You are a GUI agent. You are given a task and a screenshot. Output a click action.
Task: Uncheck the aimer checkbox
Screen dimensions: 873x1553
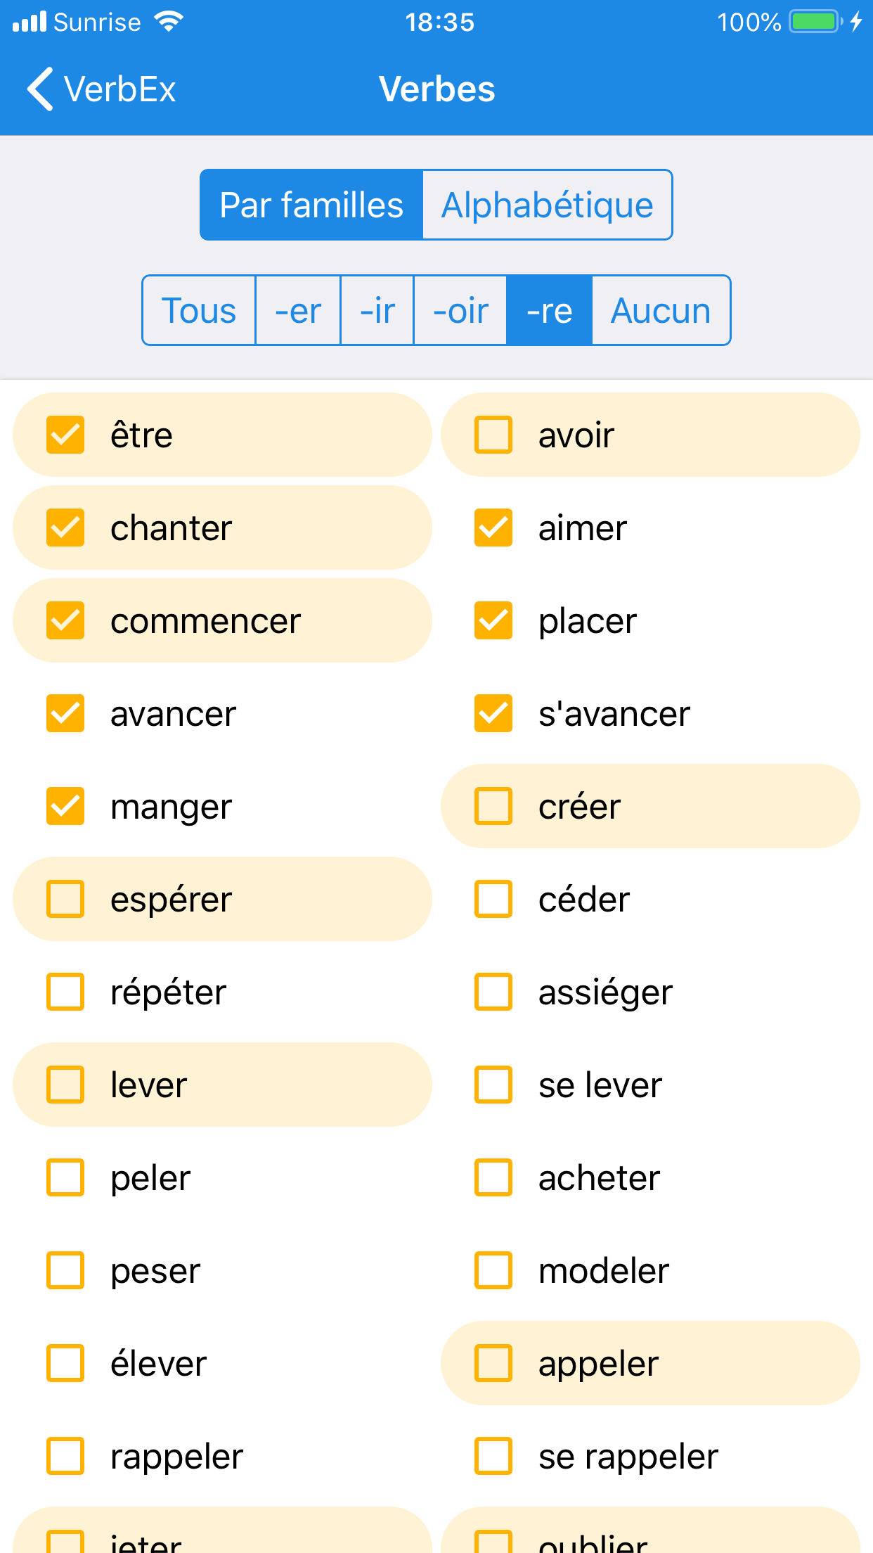[x=493, y=528]
